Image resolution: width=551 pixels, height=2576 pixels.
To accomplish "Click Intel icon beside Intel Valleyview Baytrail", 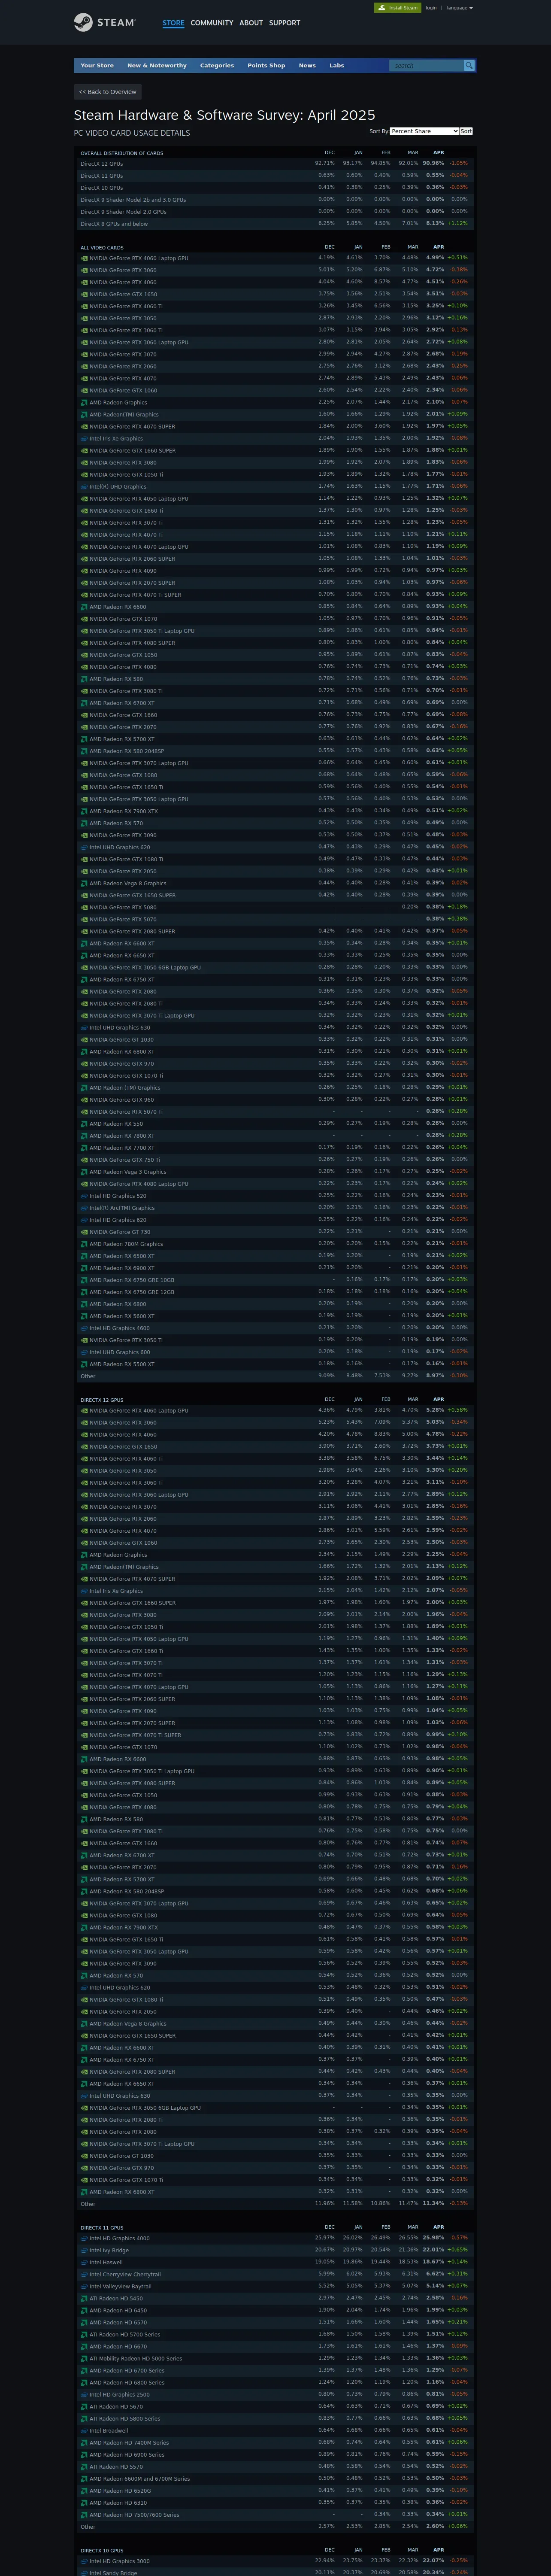I will 84,2286.
